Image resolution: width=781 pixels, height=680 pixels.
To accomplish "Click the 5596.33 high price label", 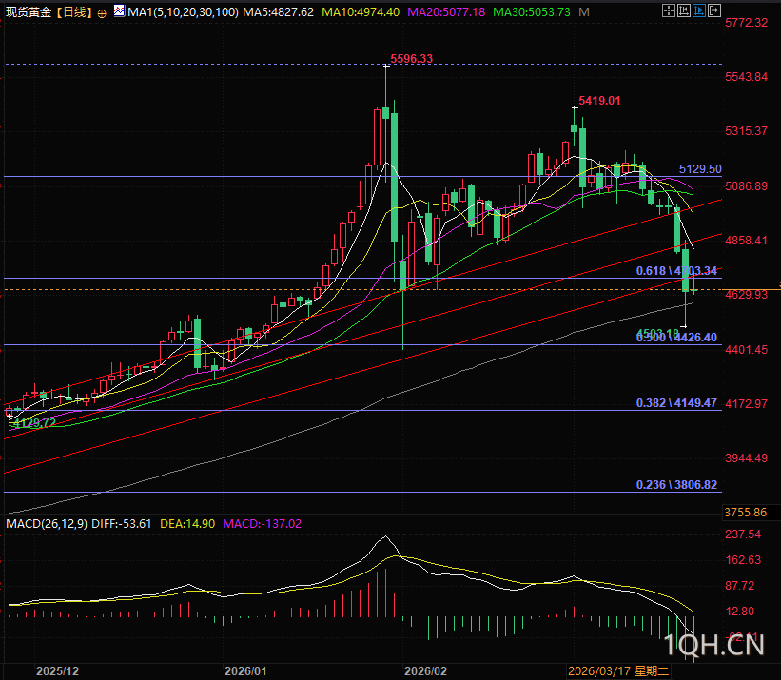I will pyautogui.click(x=411, y=59).
